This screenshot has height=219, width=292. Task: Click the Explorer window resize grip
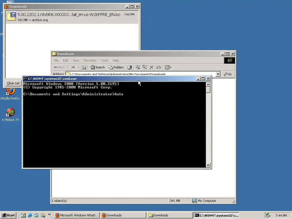(234, 201)
